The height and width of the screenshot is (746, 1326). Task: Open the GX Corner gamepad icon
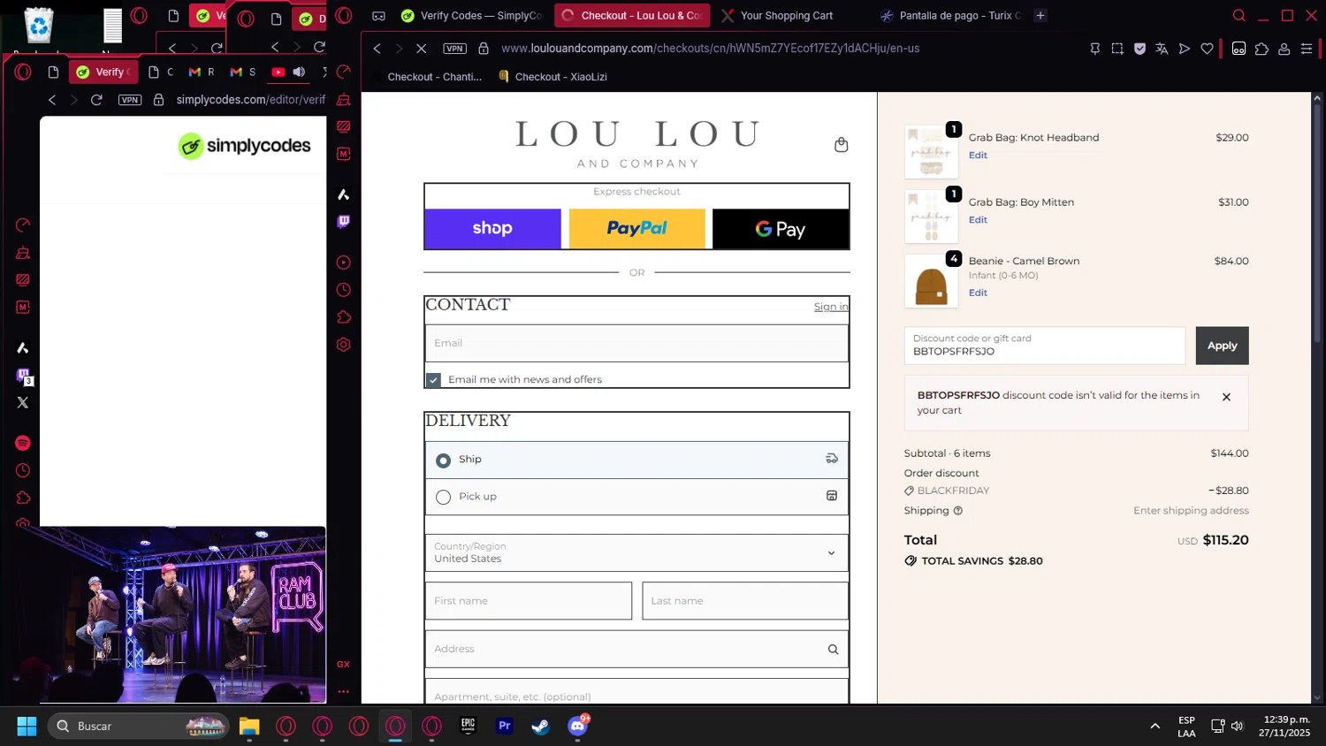tap(378, 15)
